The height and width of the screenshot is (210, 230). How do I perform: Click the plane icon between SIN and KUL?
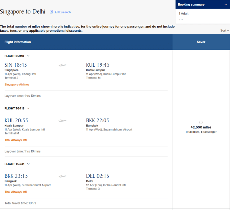pos(62,65)
